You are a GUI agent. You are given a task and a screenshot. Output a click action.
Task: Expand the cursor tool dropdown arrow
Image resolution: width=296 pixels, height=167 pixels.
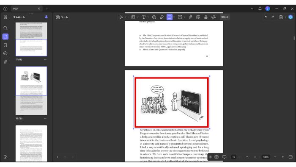pos(126,17)
